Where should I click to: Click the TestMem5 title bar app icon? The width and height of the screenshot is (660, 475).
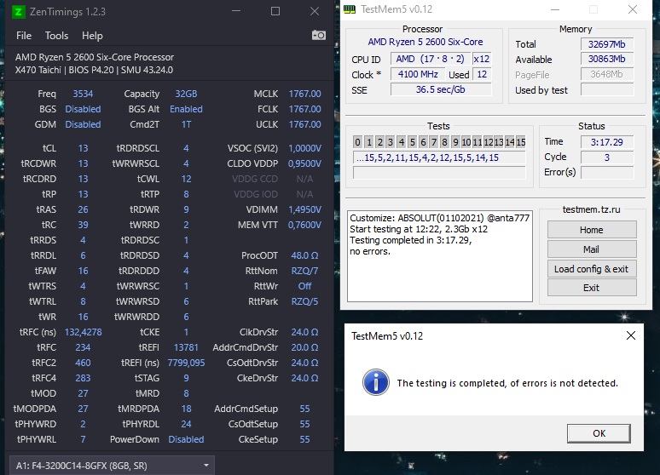pos(350,9)
